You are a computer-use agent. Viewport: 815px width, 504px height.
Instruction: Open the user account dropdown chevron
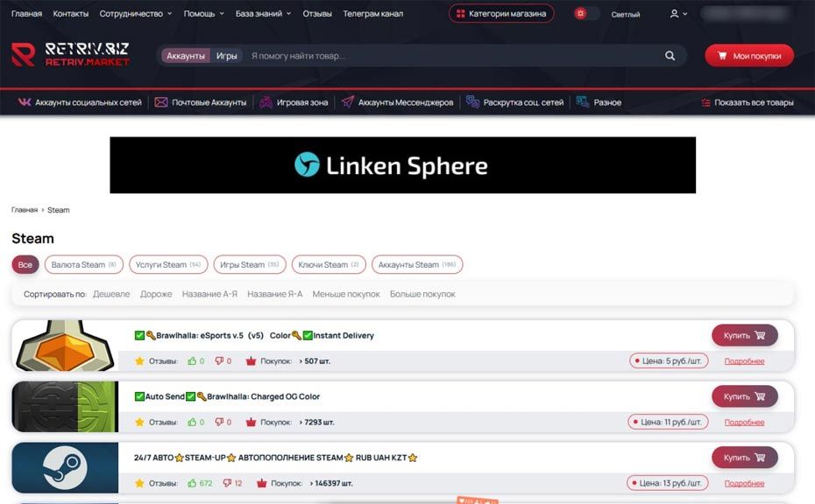point(685,14)
